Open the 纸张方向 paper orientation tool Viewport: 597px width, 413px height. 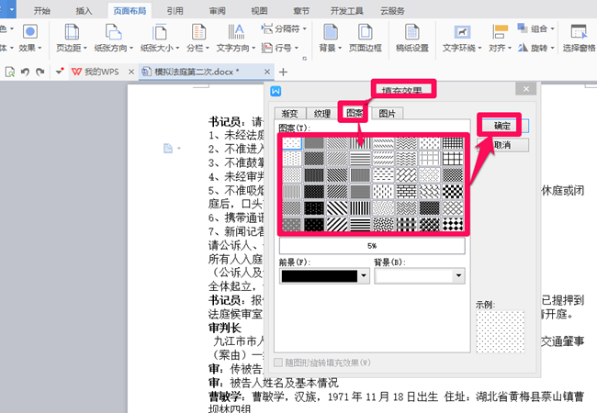tap(114, 38)
